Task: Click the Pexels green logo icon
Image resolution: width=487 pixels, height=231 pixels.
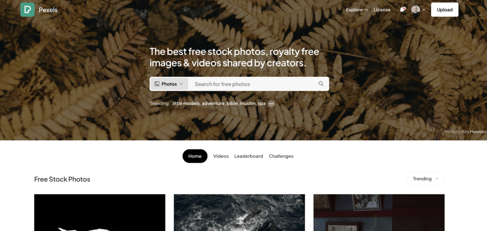Action: pos(27,9)
